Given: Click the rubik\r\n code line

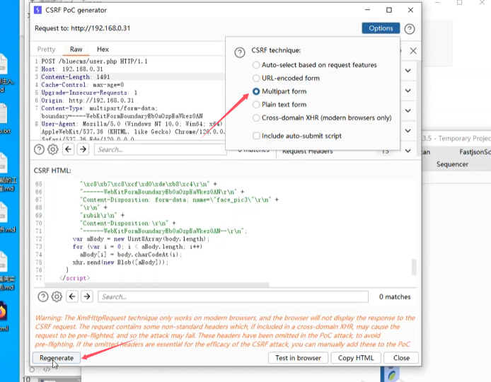Looking at the screenshot, I should 102,216.
